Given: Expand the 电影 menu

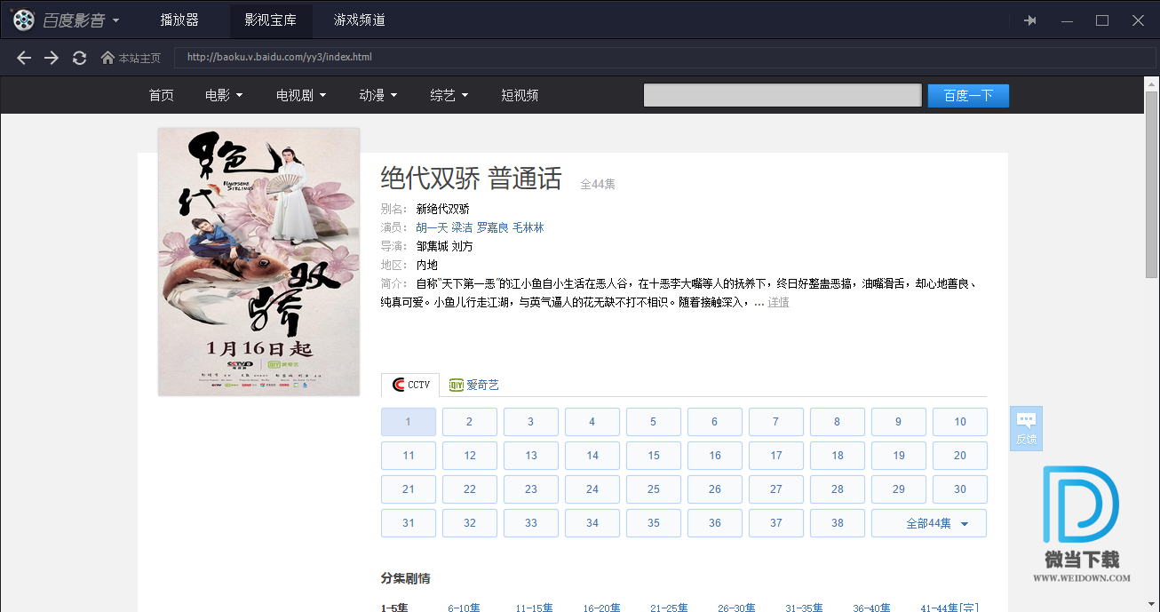Looking at the screenshot, I should [x=224, y=95].
